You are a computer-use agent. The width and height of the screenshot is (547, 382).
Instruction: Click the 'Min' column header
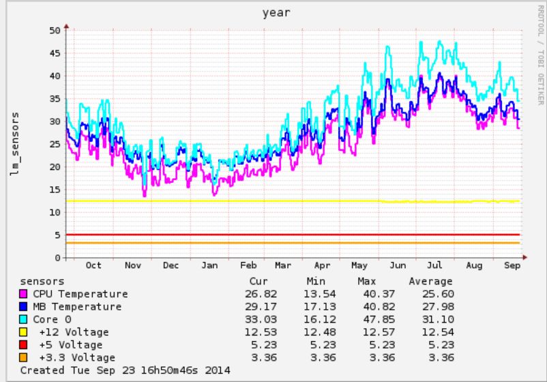(316, 281)
